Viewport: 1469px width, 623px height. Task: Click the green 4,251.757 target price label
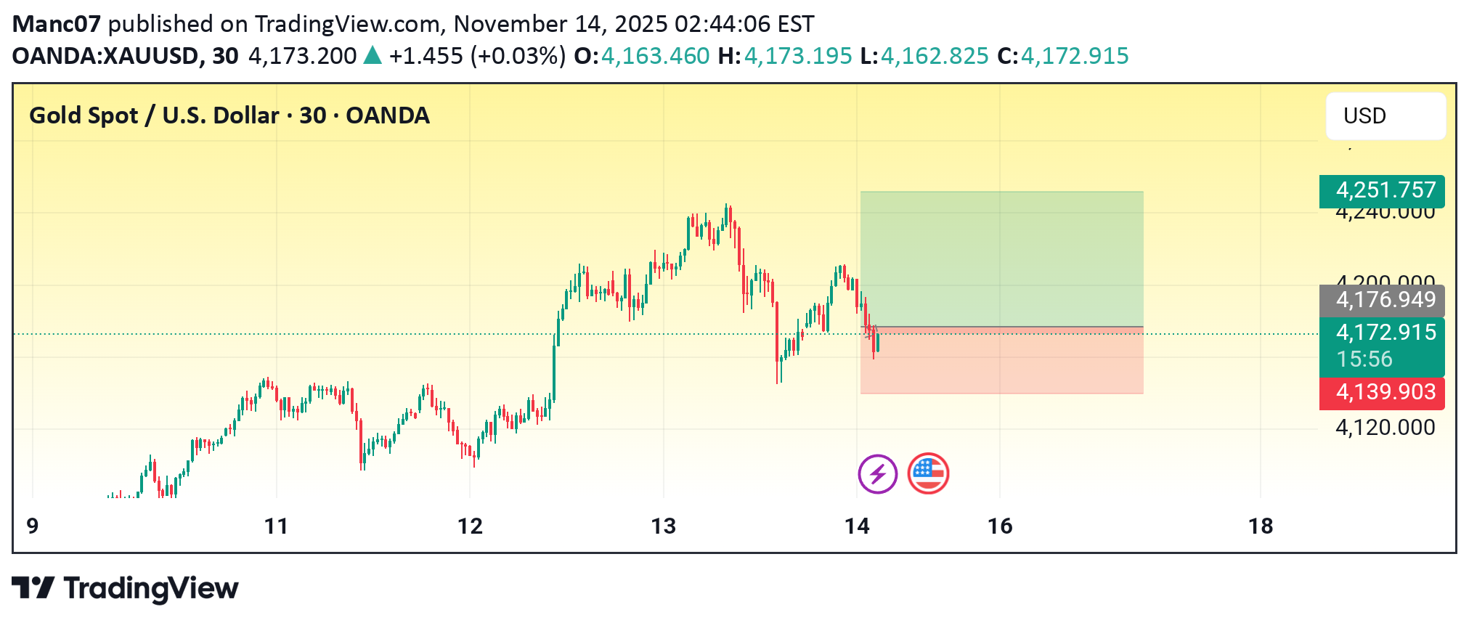click(1381, 191)
